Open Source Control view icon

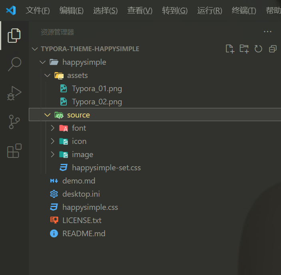click(x=14, y=122)
